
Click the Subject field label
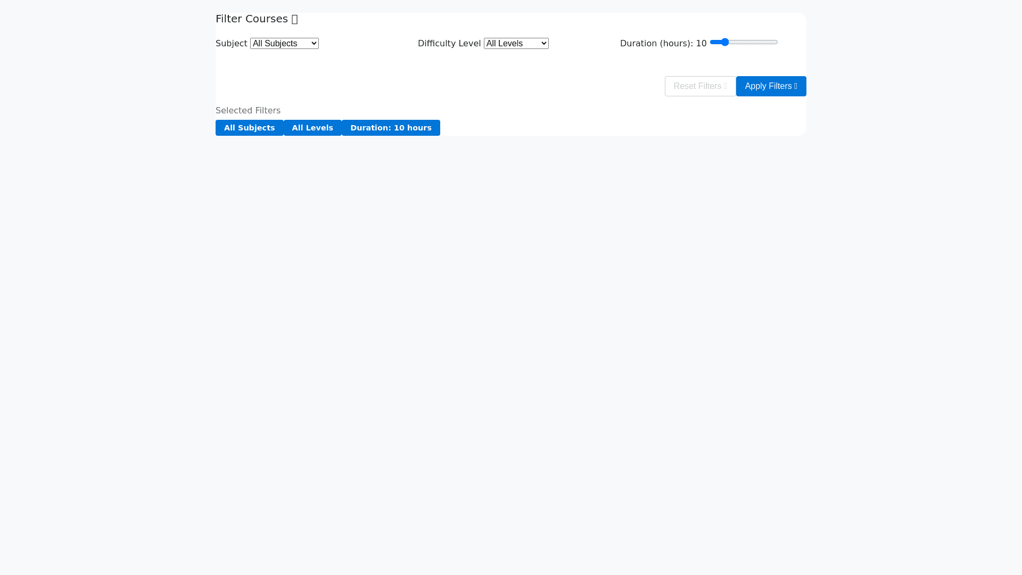click(x=231, y=43)
